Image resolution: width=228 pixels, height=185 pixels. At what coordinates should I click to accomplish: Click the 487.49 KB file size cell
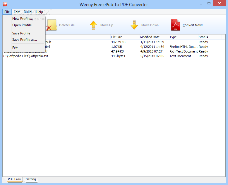(x=118, y=42)
